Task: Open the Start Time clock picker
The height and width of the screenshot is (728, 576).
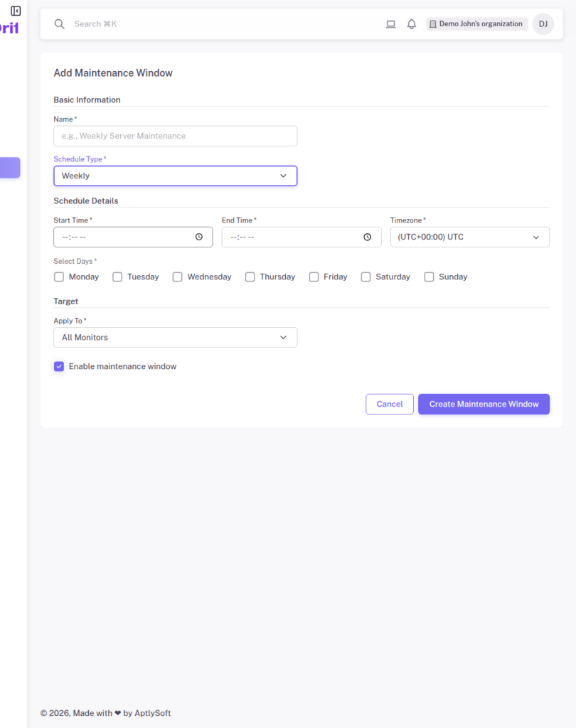Action: click(200, 237)
